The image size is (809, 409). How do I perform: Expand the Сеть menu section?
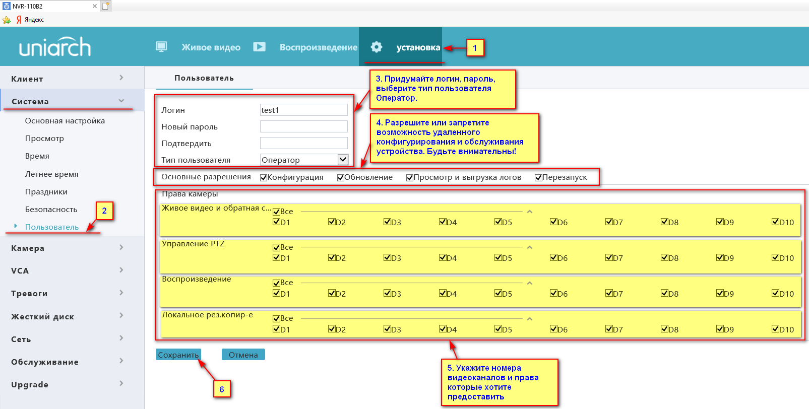(x=72, y=338)
